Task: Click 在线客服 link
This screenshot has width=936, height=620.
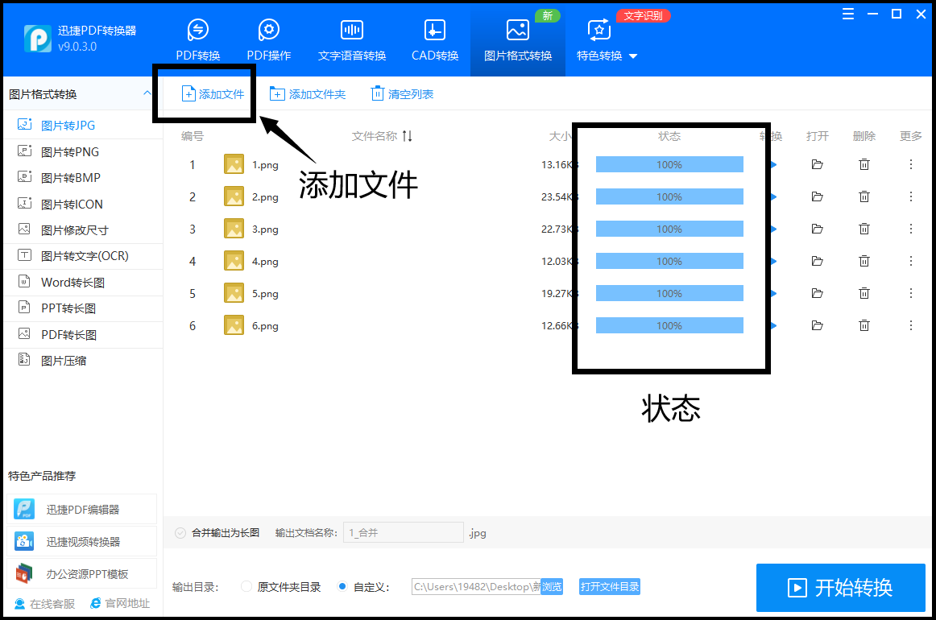Action: tap(45, 604)
